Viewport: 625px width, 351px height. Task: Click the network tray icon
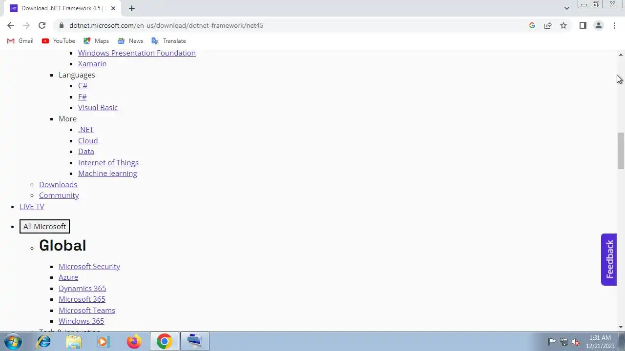(564, 342)
